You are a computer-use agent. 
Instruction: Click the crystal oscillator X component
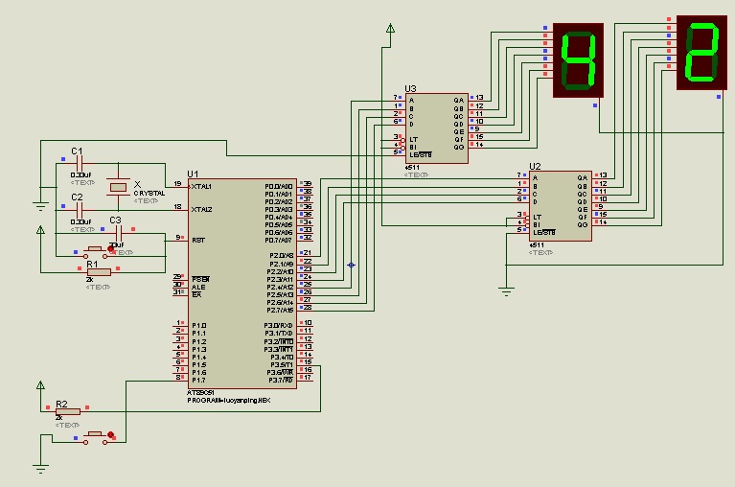(x=118, y=187)
